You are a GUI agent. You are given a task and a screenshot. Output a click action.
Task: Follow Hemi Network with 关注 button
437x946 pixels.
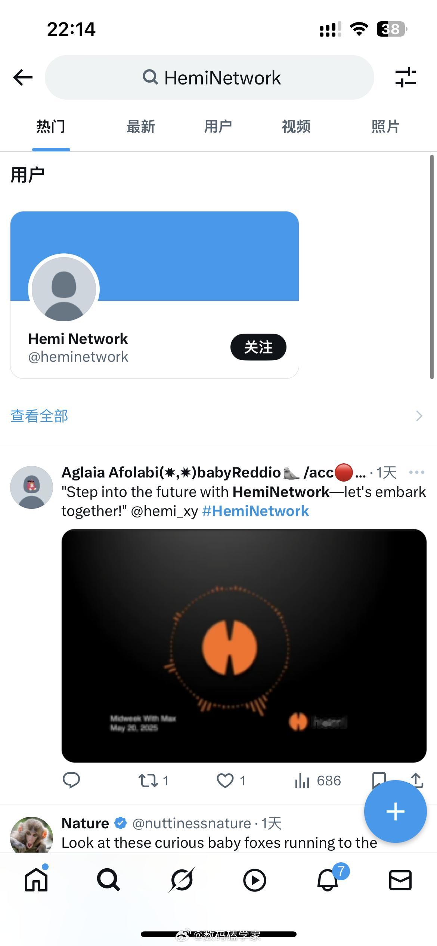(x=258, y=347)
